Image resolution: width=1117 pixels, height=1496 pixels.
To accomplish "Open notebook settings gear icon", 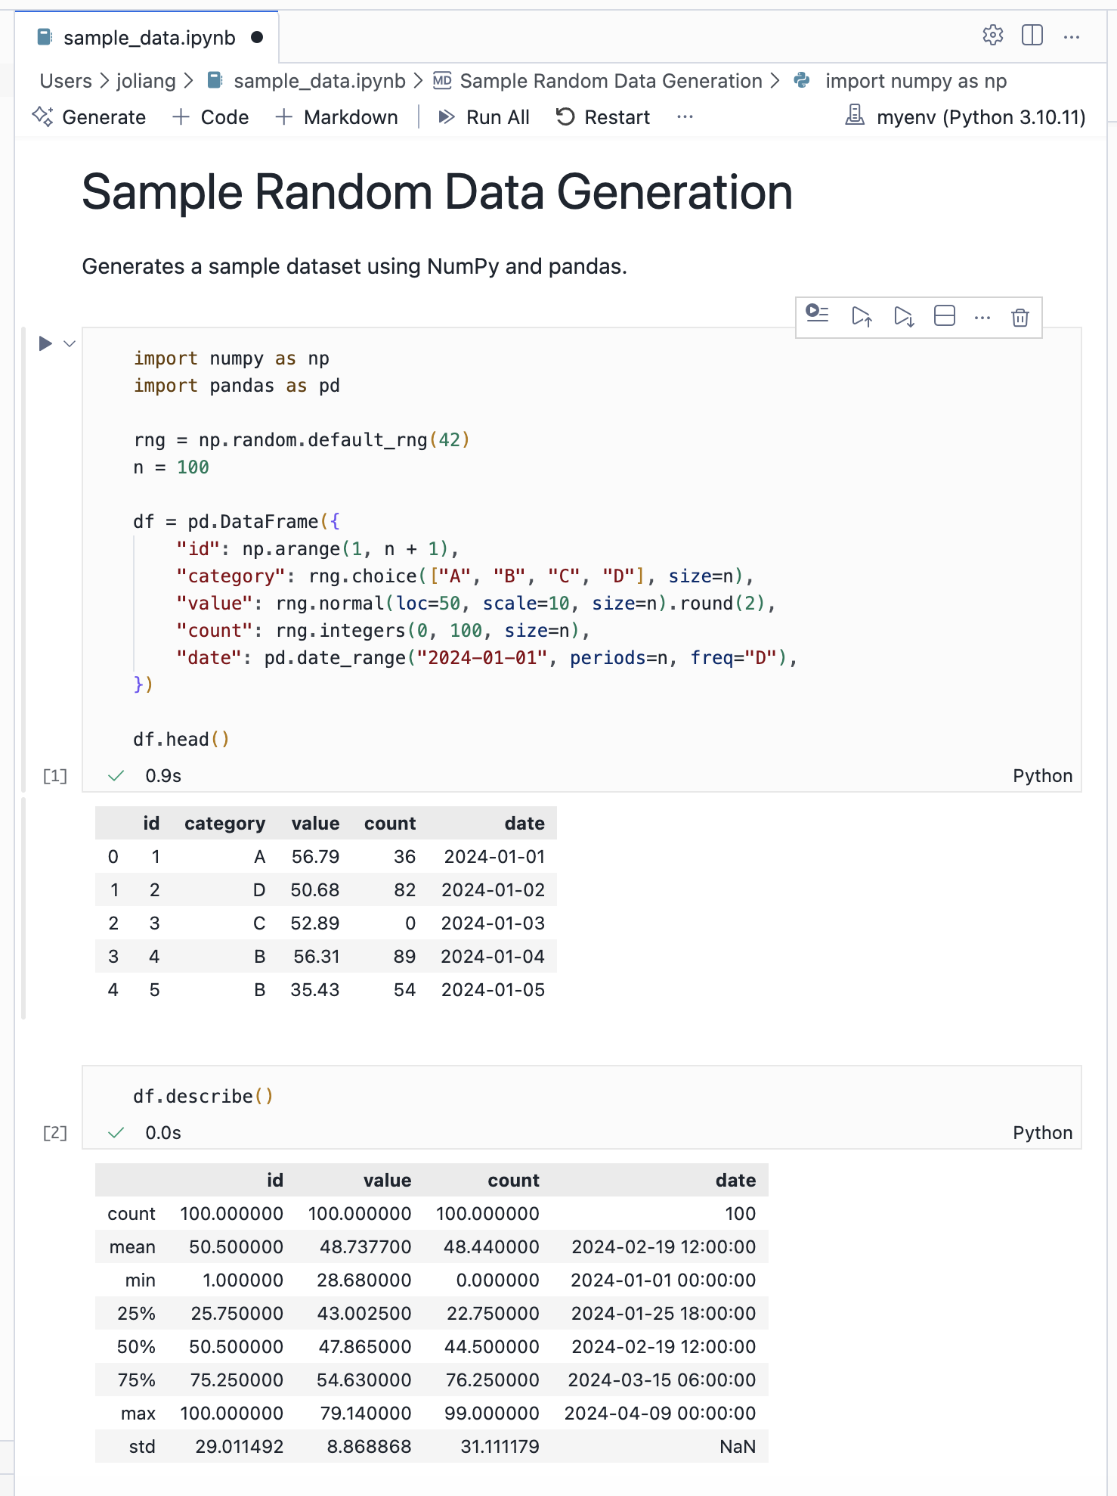I will [x=992, y=36].
